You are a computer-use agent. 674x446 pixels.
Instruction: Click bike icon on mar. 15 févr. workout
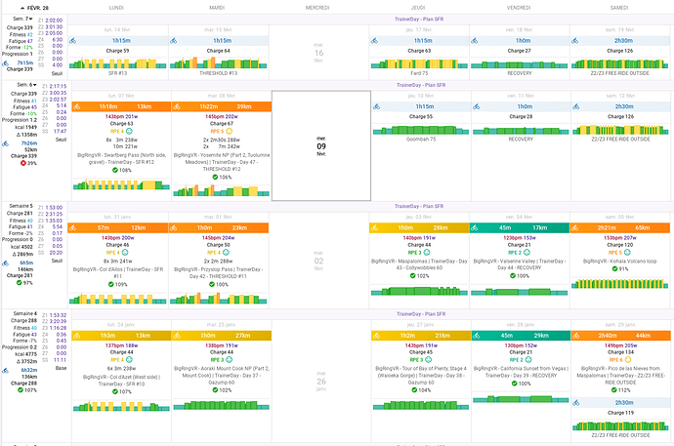pos(173,41)
